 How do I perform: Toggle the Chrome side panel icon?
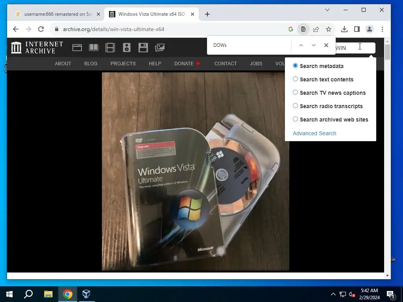pos(357,29)
